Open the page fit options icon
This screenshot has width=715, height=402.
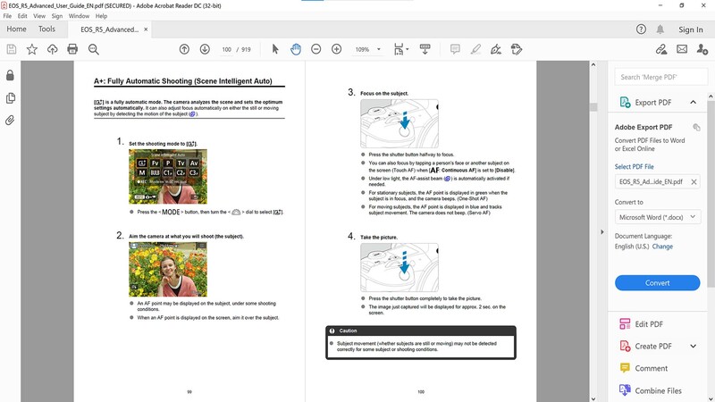coord(400,49)
